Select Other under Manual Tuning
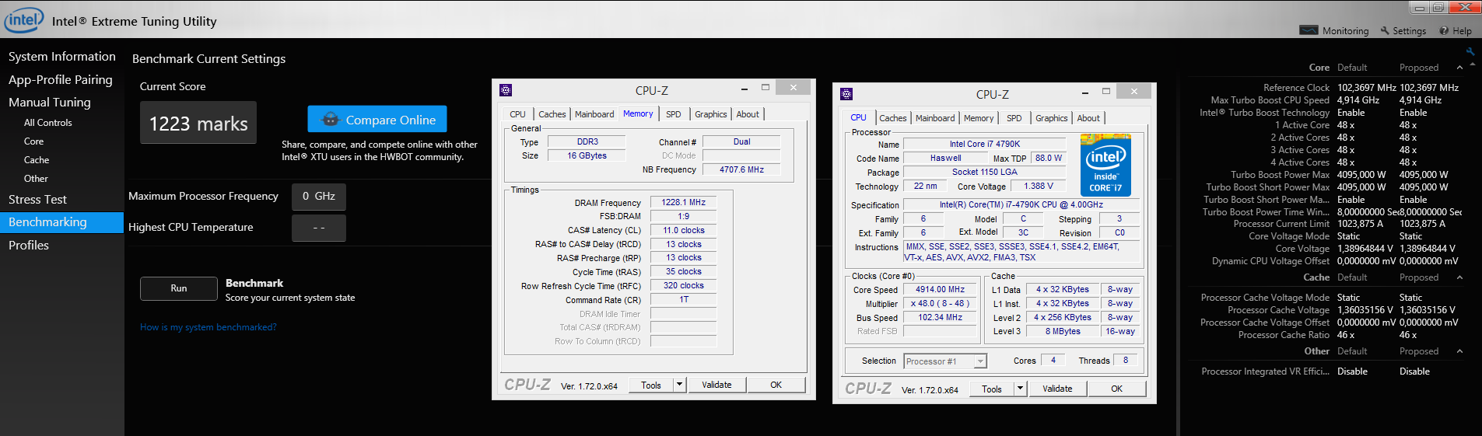This screenshot has width=1482, height=436. (x=36, y=179)
